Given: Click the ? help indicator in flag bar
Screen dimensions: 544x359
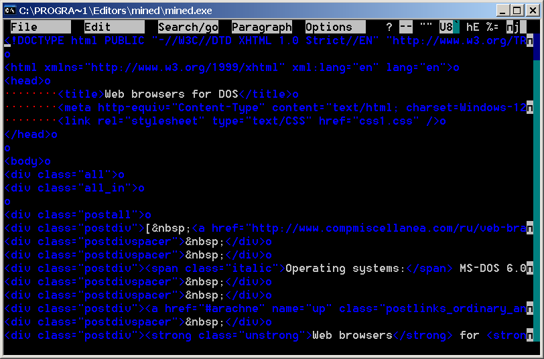Looking at the screenshot, I should click(x=389, y=27).
